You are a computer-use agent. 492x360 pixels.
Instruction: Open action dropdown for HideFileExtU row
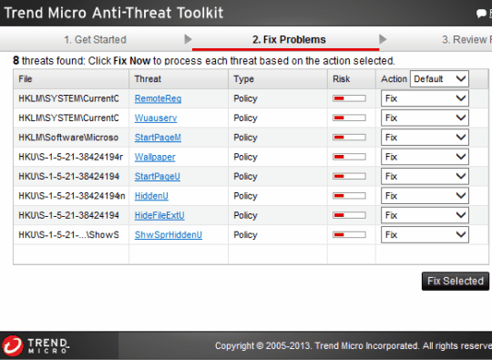point(425,215)
